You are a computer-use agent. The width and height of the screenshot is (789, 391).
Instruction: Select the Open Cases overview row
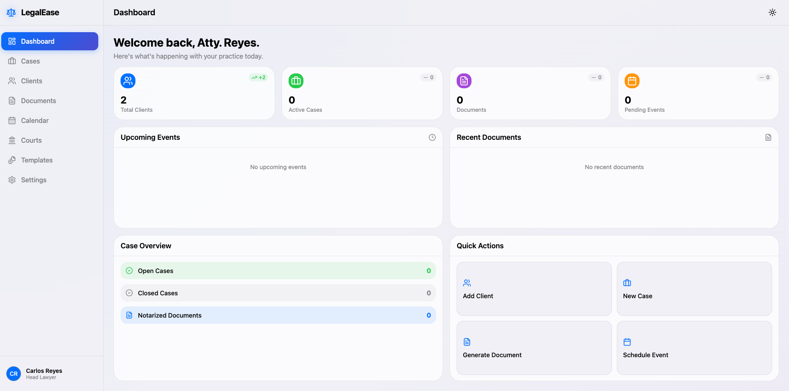pos(278,271)
